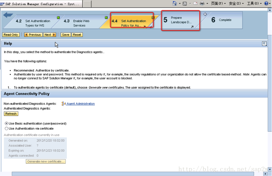
Task: Expand the feeds dropdown arrow
Action: [x=190, y=3]
